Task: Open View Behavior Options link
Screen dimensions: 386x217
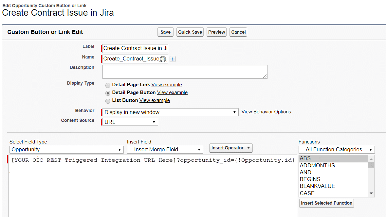Action: tap(266, 112)
